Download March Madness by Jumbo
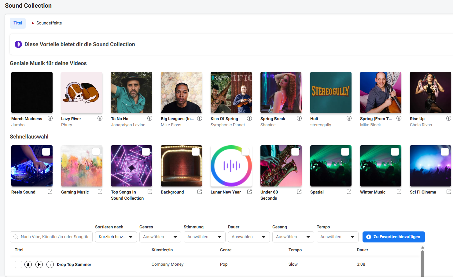Screen dimensions: 453x277 point(50,118)
